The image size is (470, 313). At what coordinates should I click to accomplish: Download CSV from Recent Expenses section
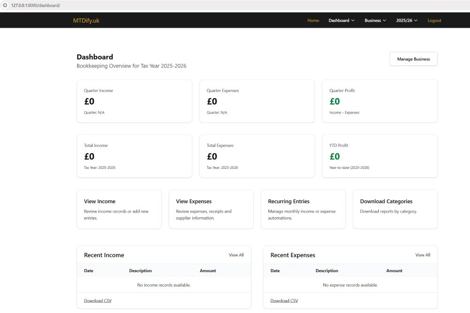pyautogui.click(x=284, y=300)
